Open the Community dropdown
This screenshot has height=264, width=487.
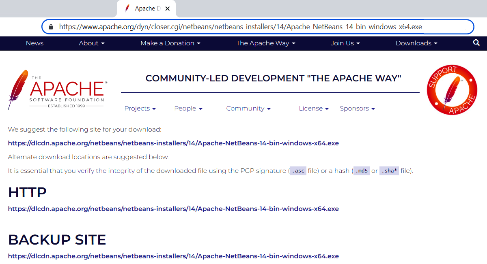tap(248, 109)
